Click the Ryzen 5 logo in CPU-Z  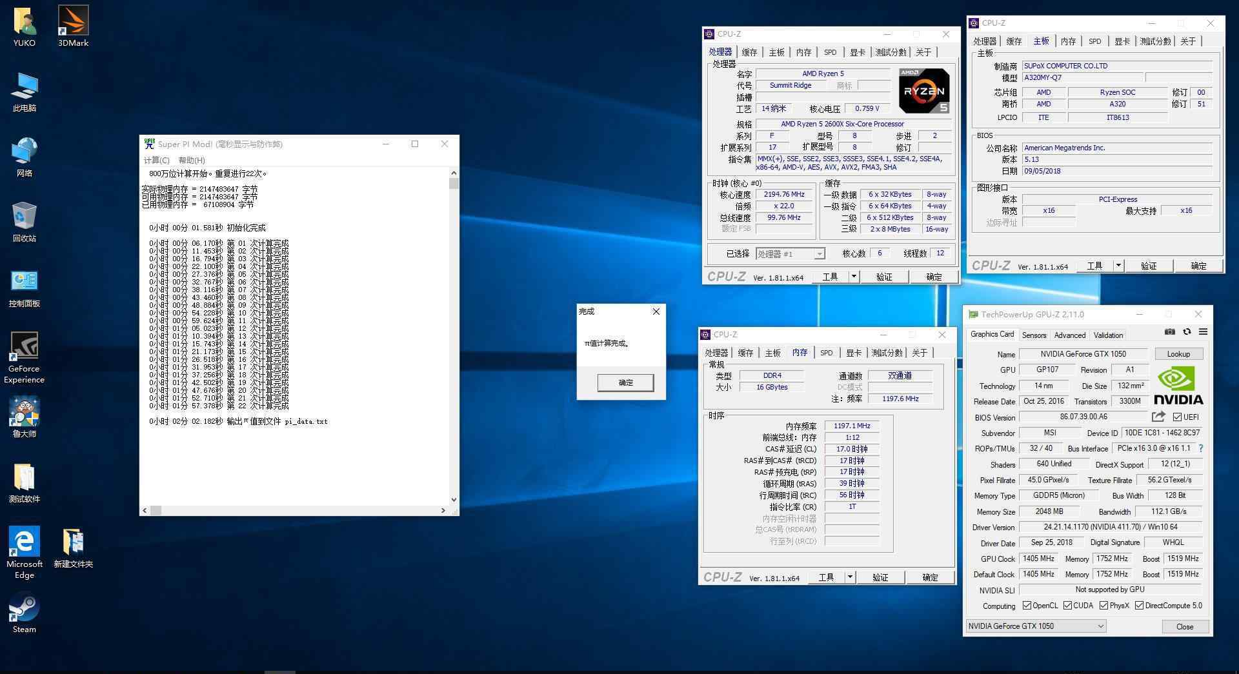pos(924,91)
